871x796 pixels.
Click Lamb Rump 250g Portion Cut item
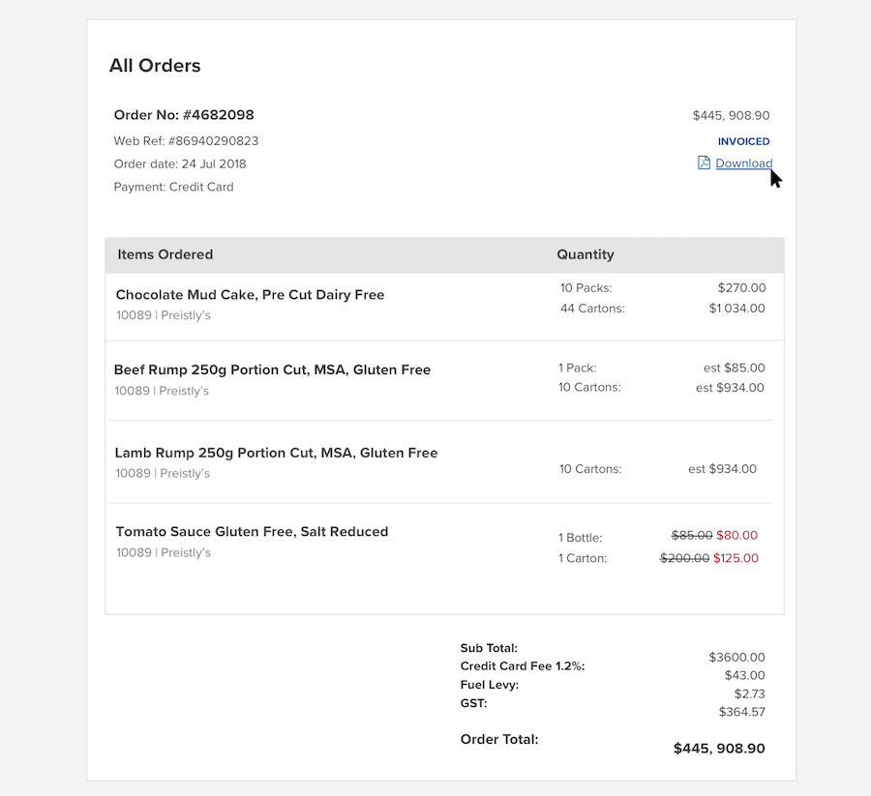[276, 453]
